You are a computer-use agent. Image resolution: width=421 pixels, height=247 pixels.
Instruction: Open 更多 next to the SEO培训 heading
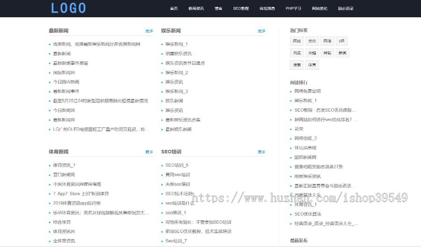click(261, 152)
